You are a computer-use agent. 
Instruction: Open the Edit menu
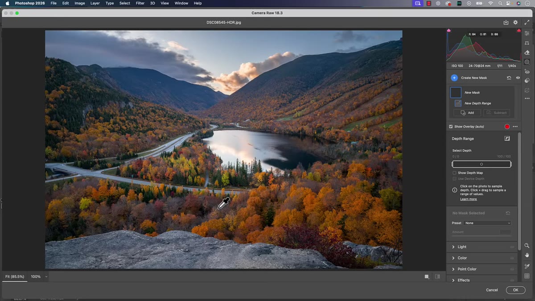tap(66, 3)
